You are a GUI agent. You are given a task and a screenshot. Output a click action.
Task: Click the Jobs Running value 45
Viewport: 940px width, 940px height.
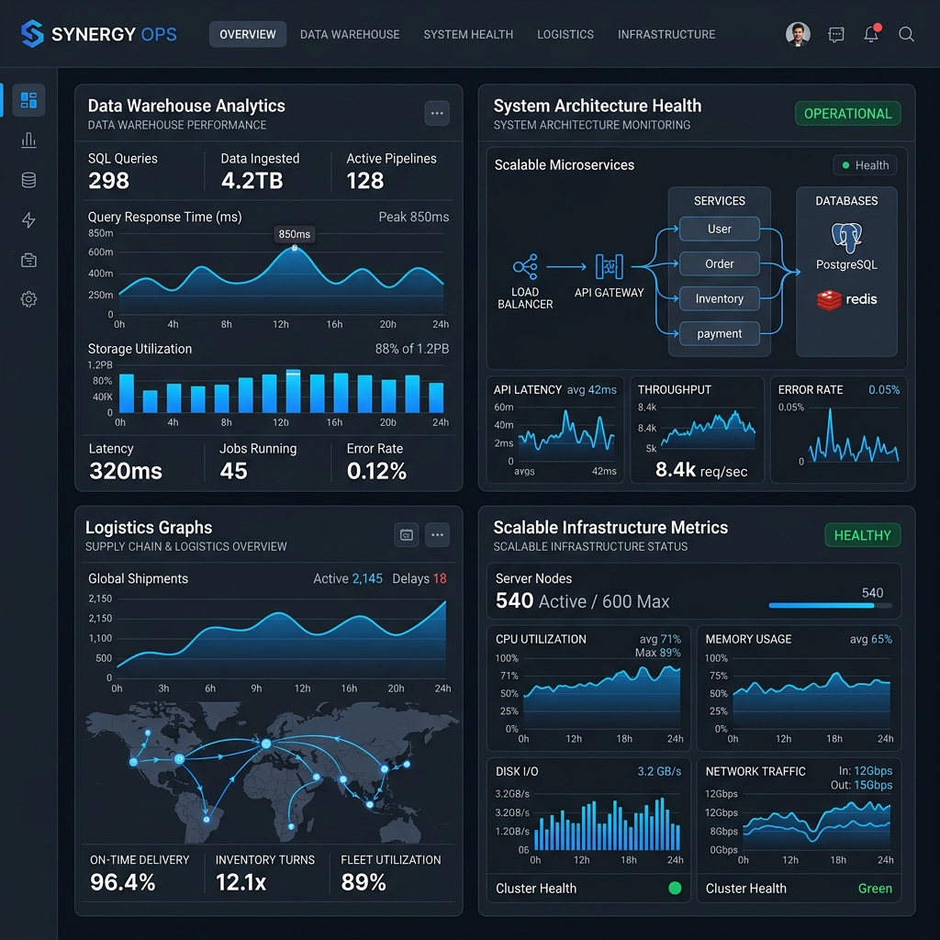(x=233, y=471)
